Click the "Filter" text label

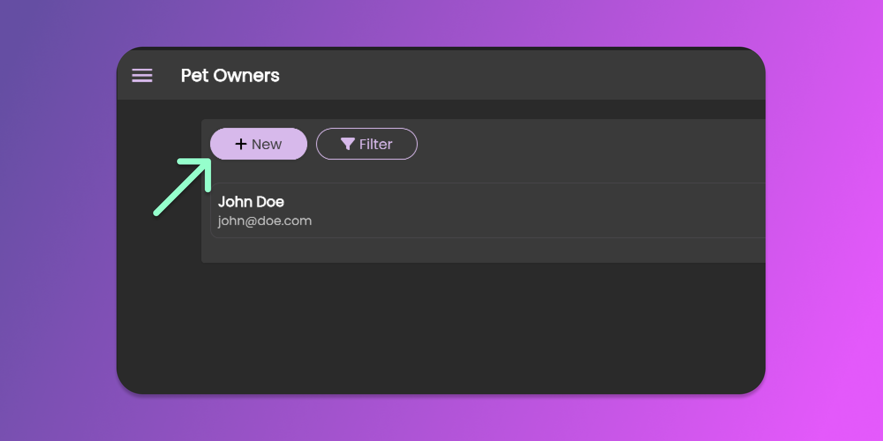tap(376, 144)
